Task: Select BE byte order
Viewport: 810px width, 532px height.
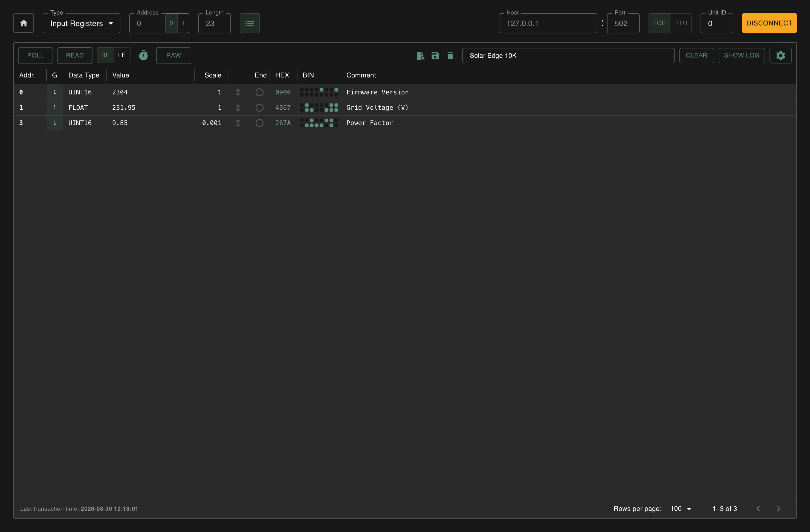Action: (x=106, y=55)
